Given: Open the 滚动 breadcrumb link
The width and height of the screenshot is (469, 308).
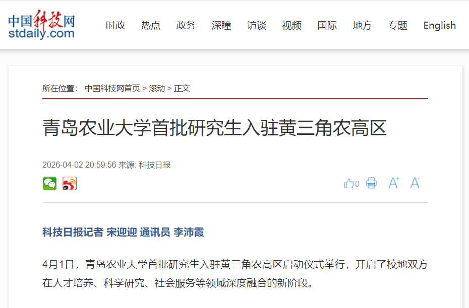Looking at the screenshot, I should coord(157,89).
